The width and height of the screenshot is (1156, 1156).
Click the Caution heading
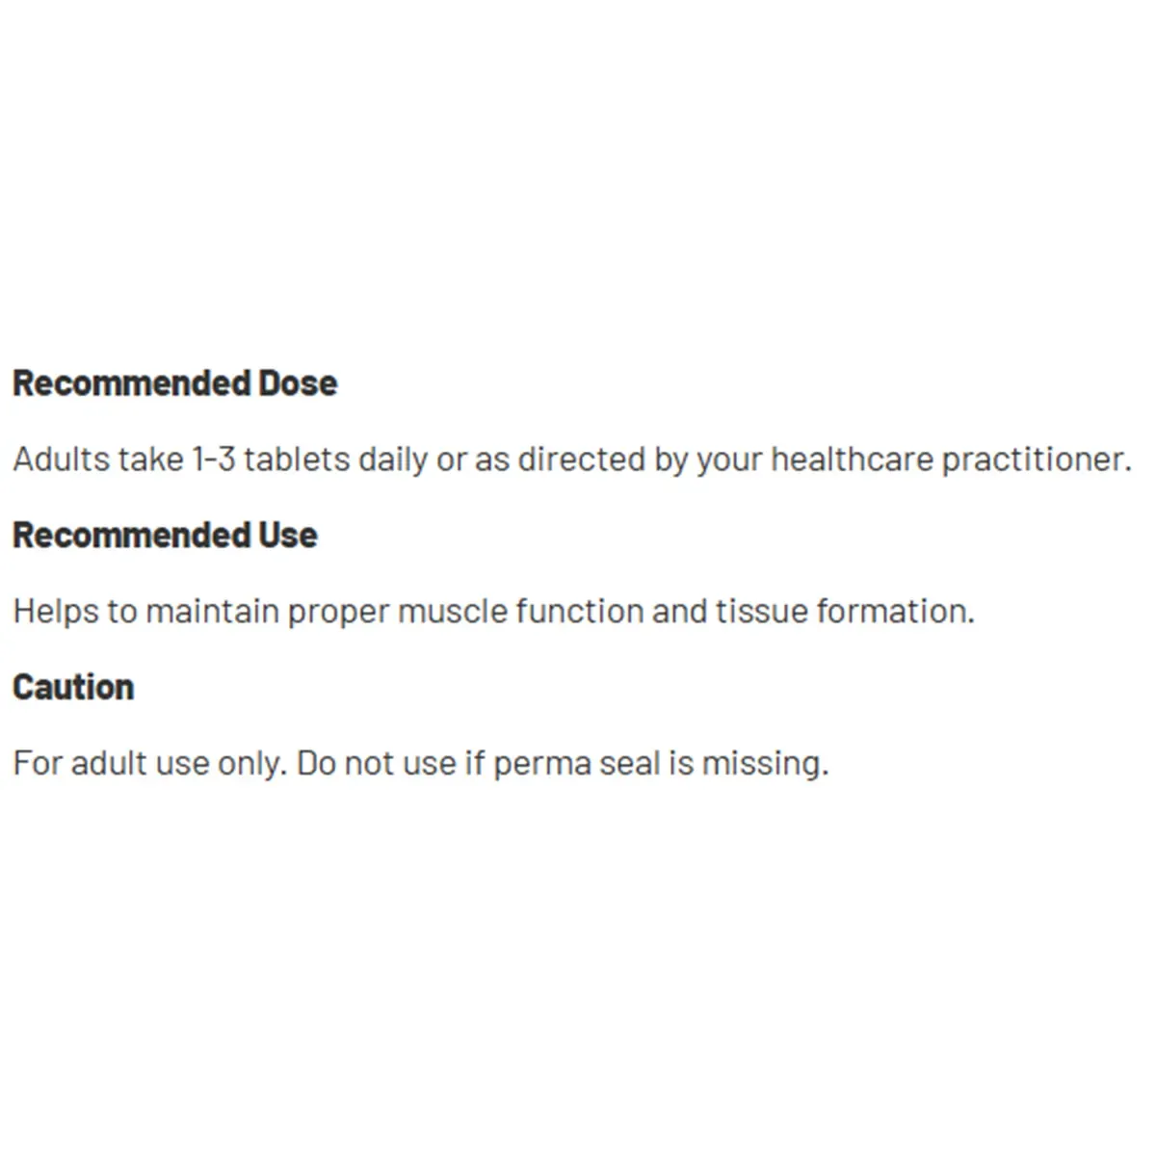click(x=73, y=688)
